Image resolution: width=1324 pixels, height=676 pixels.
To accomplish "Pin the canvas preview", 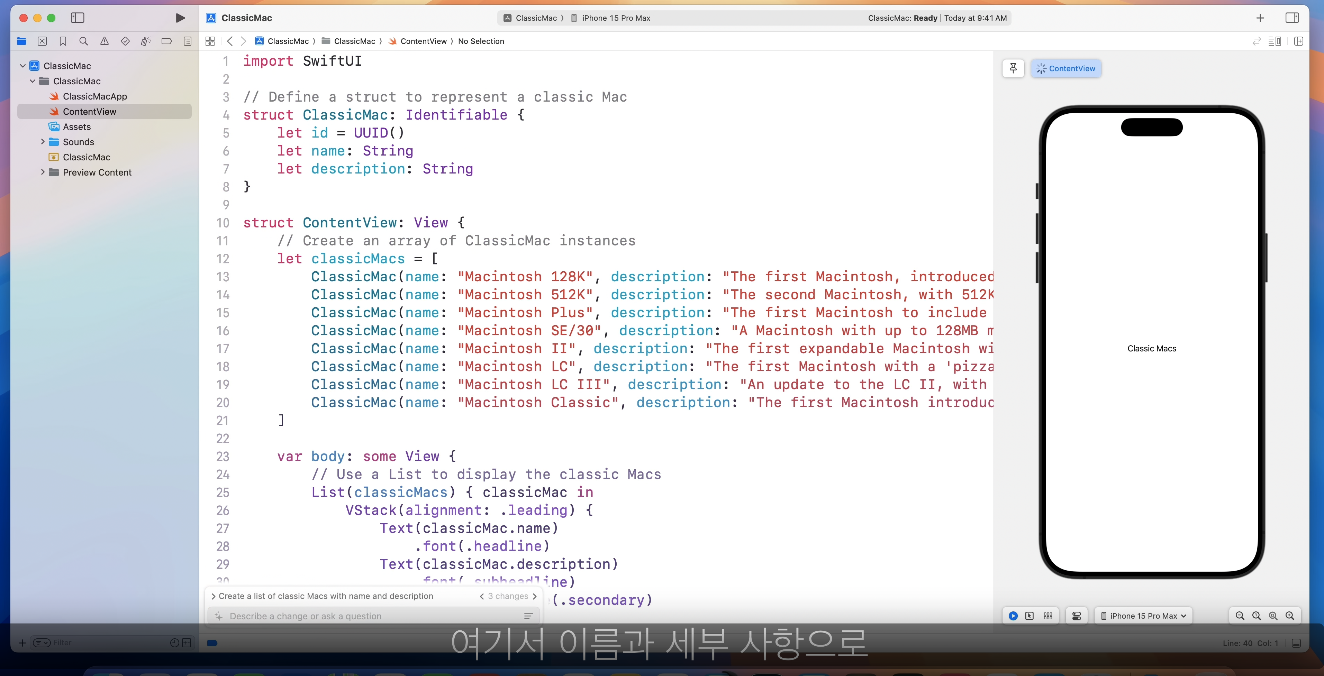I will pyautogui.click(x=1013, y=68).
